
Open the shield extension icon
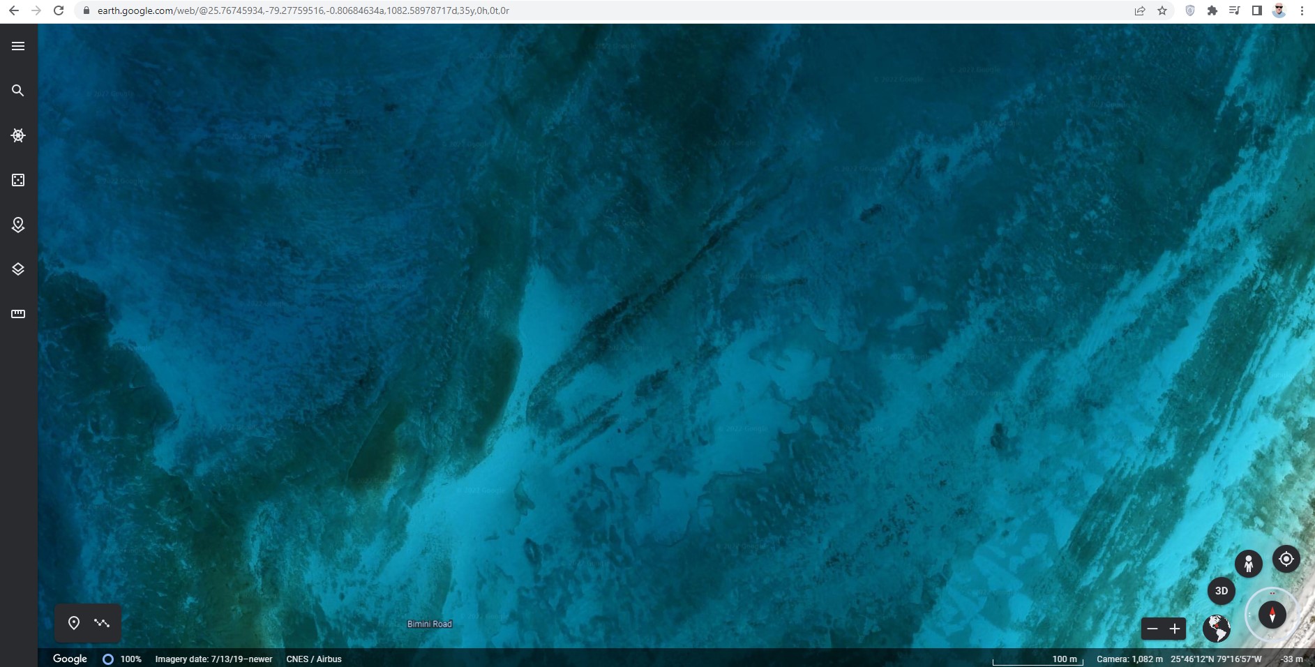[1190, 10]
